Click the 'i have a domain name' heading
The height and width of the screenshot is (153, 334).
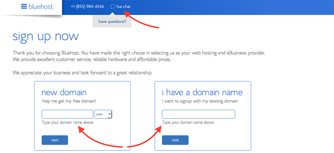pyautogui.click(x=202, y=92)
